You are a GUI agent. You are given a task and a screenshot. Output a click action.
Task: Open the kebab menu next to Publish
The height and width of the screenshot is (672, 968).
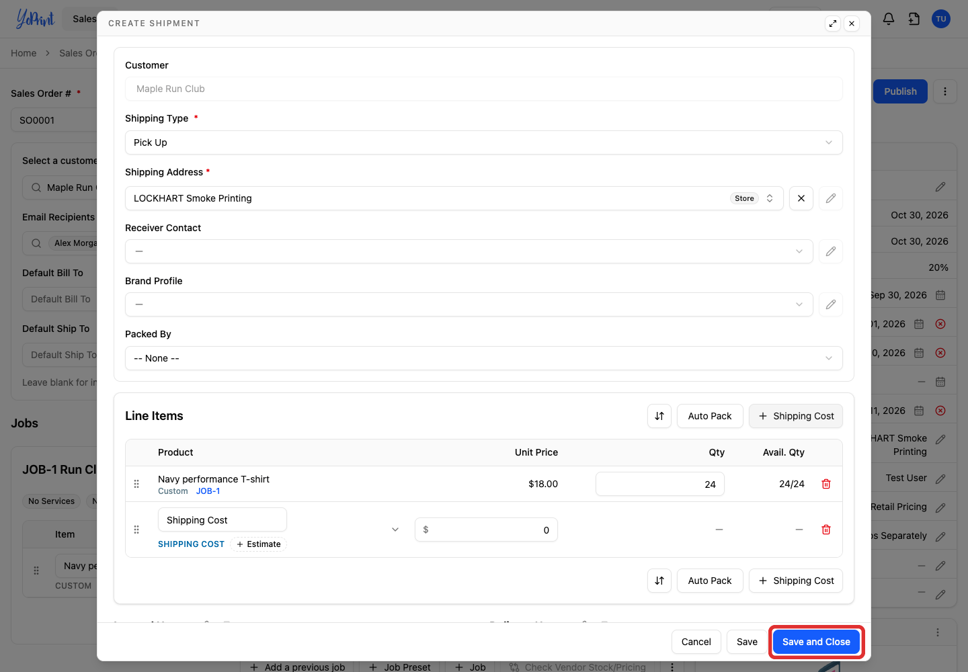tap(945, 91)
